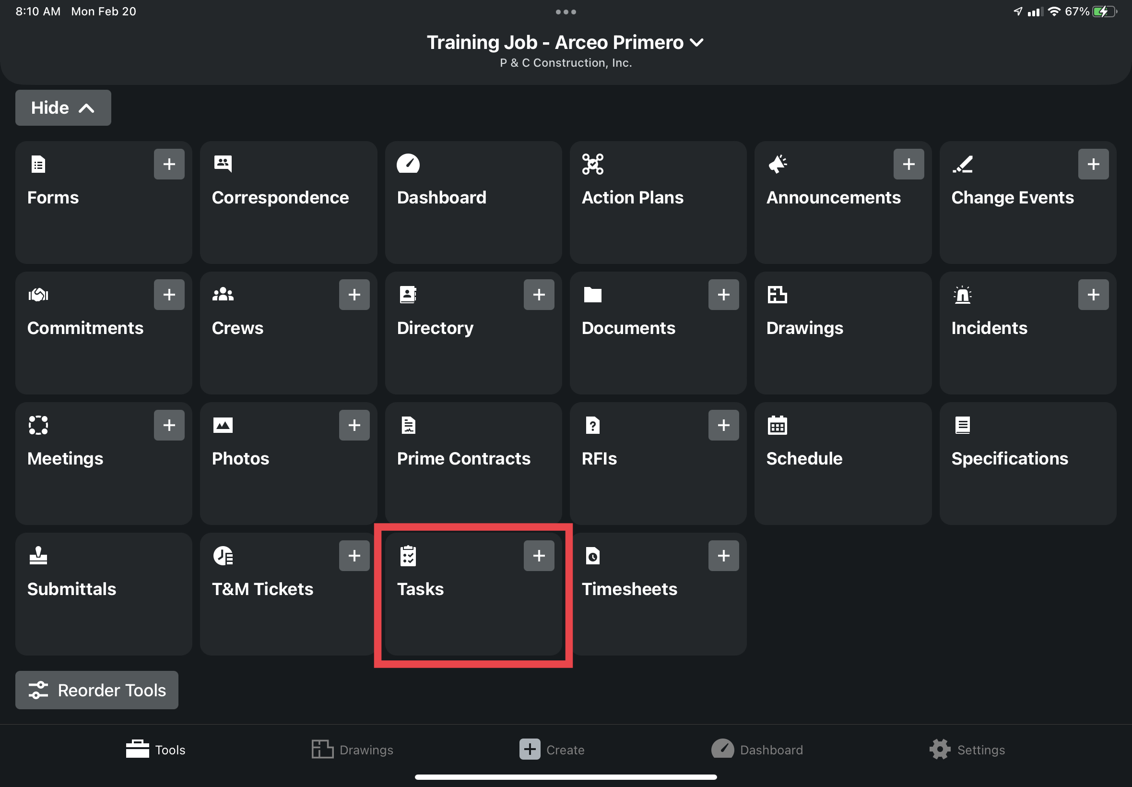This screenshot has width=1132, height=787.
Task: Add new photo via Photos plus icon
Action: (354, 425)
